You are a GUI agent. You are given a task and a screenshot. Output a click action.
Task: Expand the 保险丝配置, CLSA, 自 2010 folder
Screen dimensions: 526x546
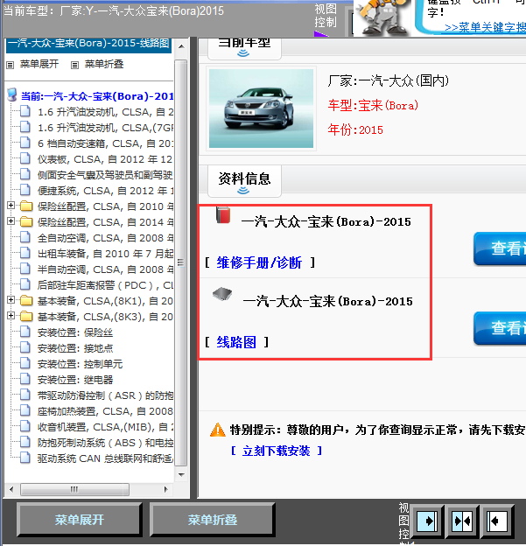coord(11,206)
